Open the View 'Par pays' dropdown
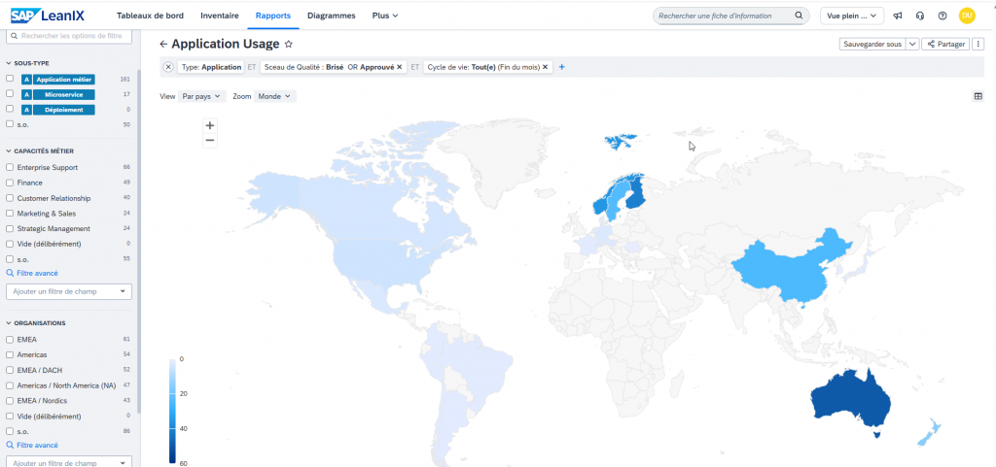996x467 pixels. [203, 96]
